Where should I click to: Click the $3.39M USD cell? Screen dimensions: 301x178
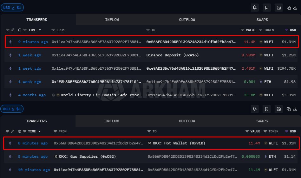point(289,95)
